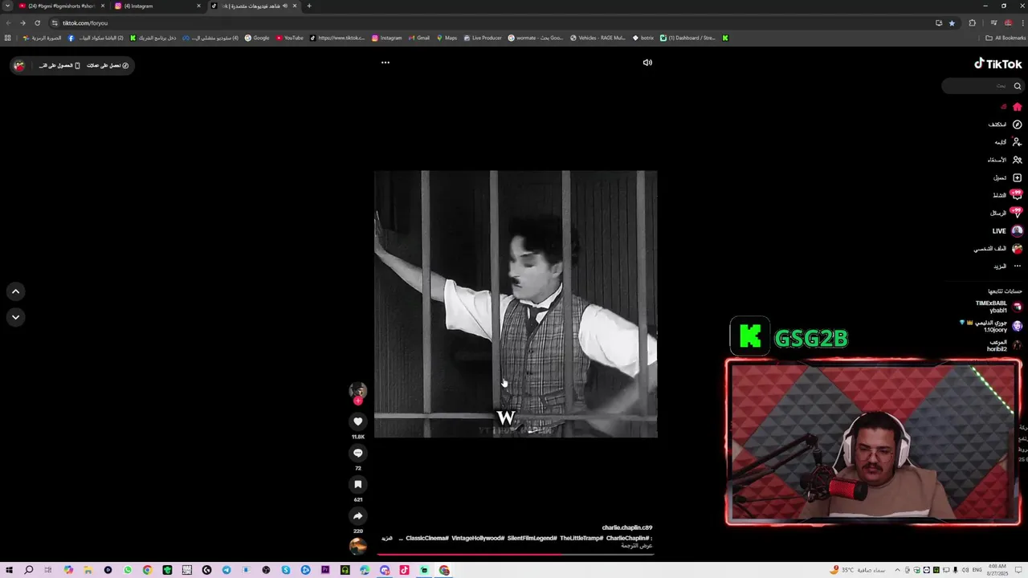Like the Charlie Chaplin video with the heart icon
The image size is (1028, 578).
click(358, 421)
